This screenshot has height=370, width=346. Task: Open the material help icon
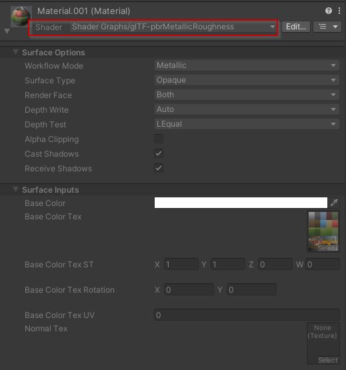click(x=328, y=11)
